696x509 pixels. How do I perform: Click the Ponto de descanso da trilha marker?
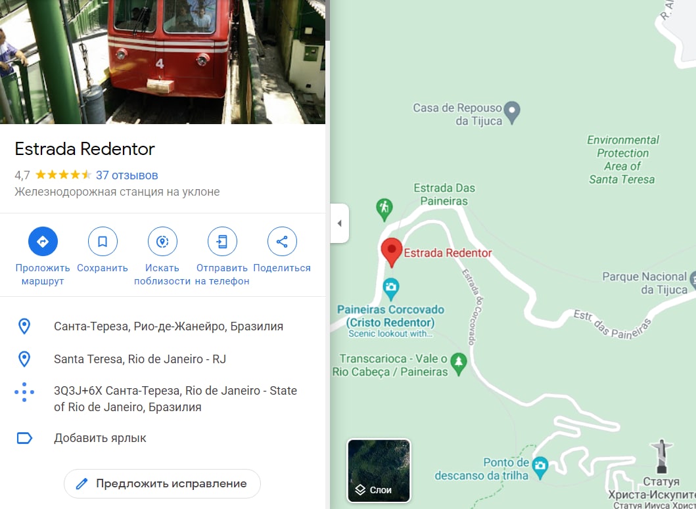tap(540, 468)
